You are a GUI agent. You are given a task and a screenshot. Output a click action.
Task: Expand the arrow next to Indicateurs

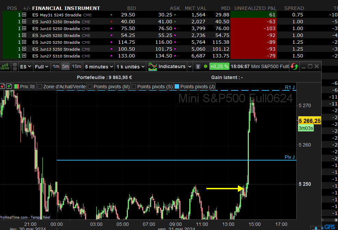point(190,67)
